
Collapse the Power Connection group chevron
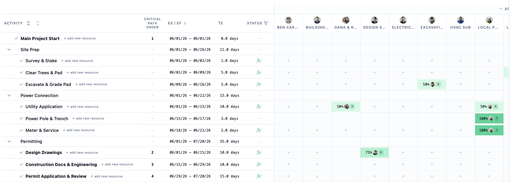[9, 95]
